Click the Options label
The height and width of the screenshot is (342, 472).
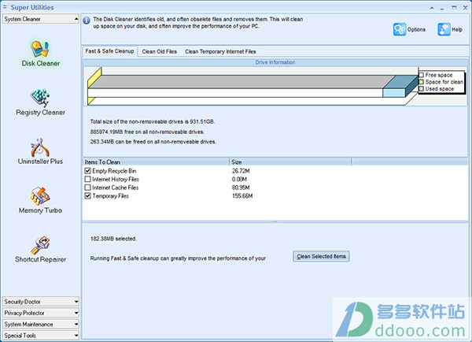point(416,30)
